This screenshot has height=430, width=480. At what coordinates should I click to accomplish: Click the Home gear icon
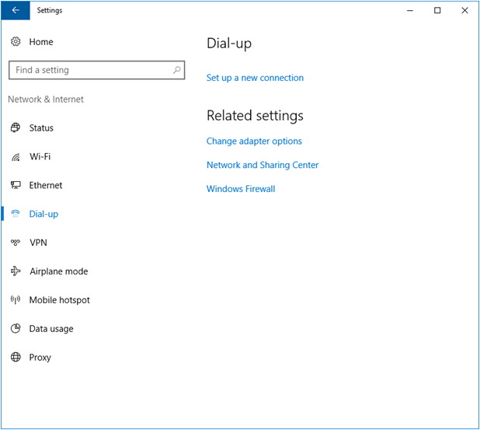16,42
